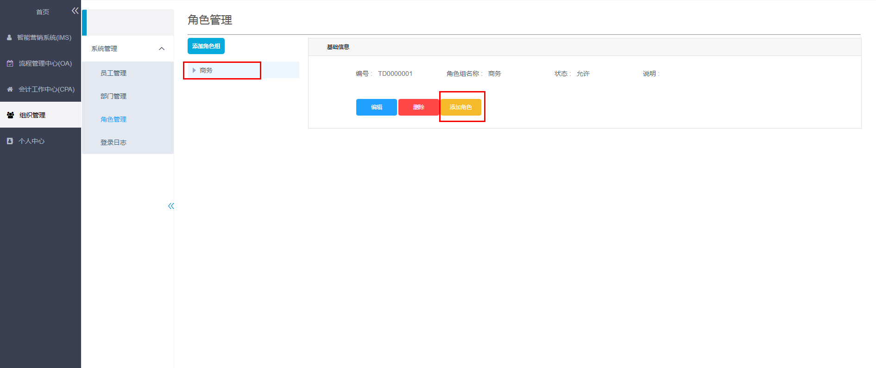Open 角色管理 submenu item
Image resolution: width=876 pixels, height=368 pixels.
coord(128,119)
